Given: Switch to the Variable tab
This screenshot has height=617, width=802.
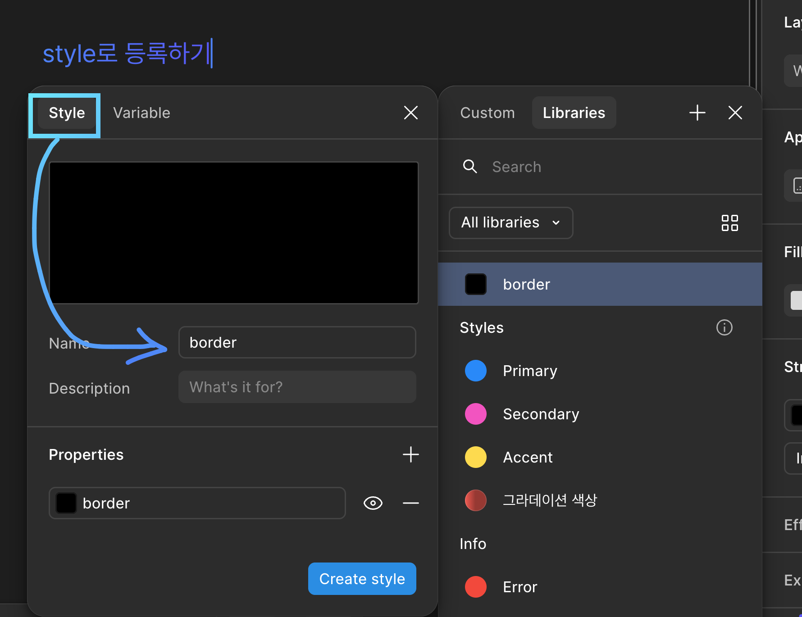Looking at the screenshot, I should [141, 113].
